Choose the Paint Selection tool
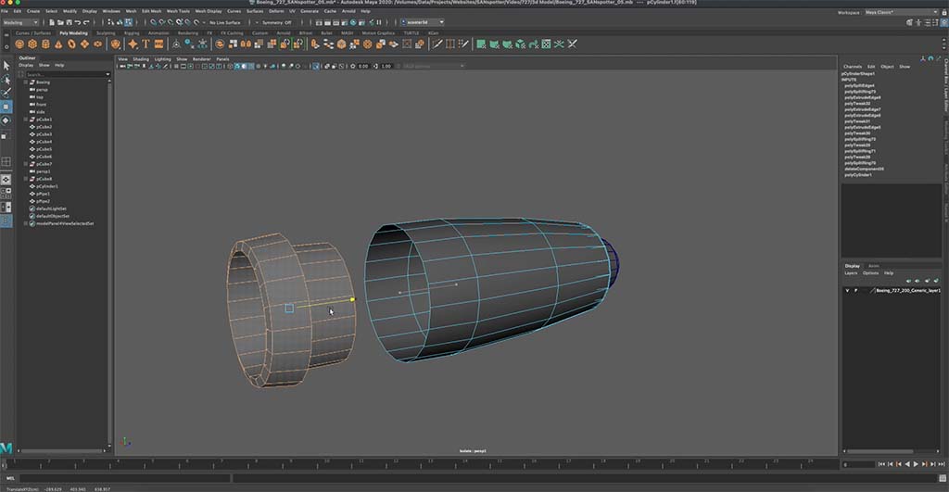Viewport: 949px width, 492px height. 6,93
